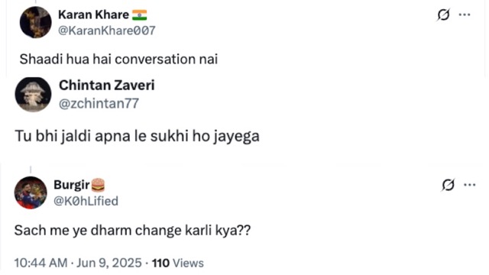Open more options on Karan Khare's tweet

[465, 15]
